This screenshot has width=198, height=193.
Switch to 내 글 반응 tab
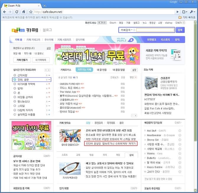coord(102,70)
